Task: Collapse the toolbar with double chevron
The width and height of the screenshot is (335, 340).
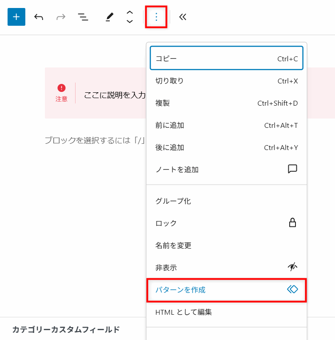Action: click(x=183, y=17)
